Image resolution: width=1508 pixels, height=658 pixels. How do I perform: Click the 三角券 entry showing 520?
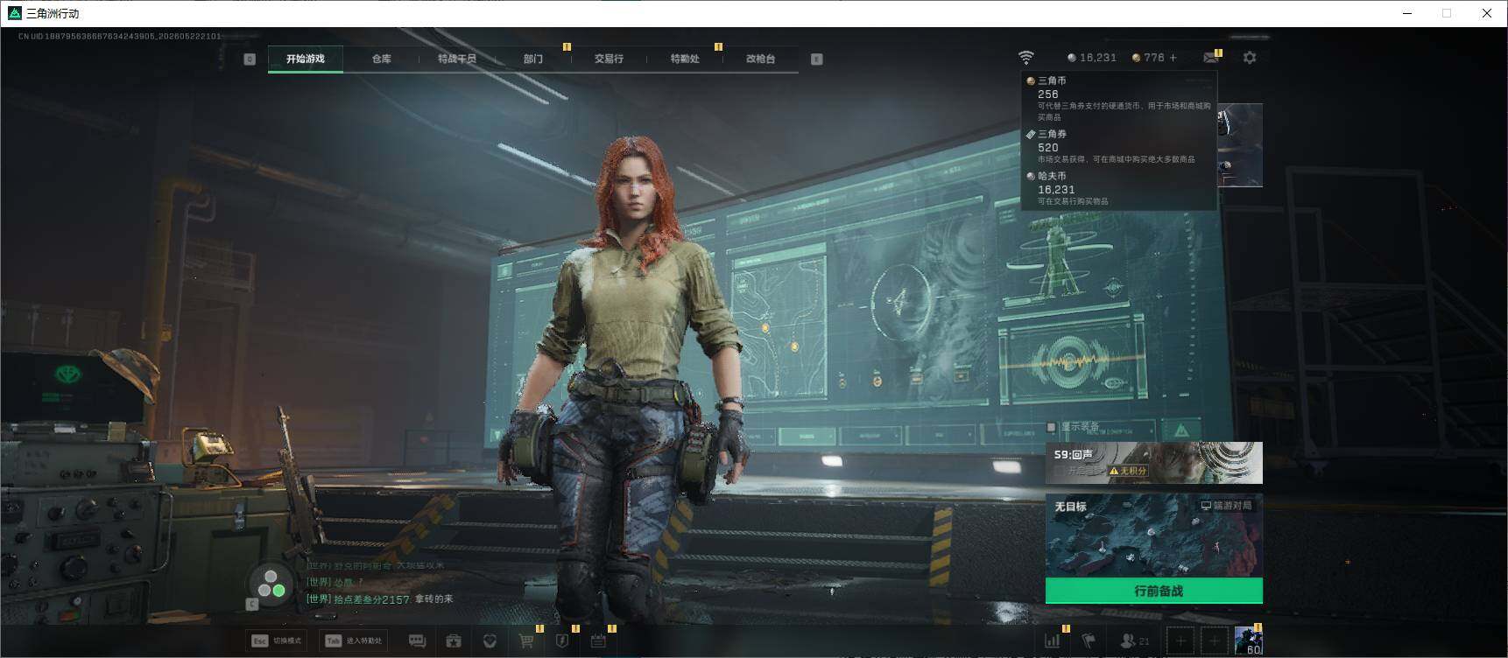pyautogui.click(x=1119, y=146)
